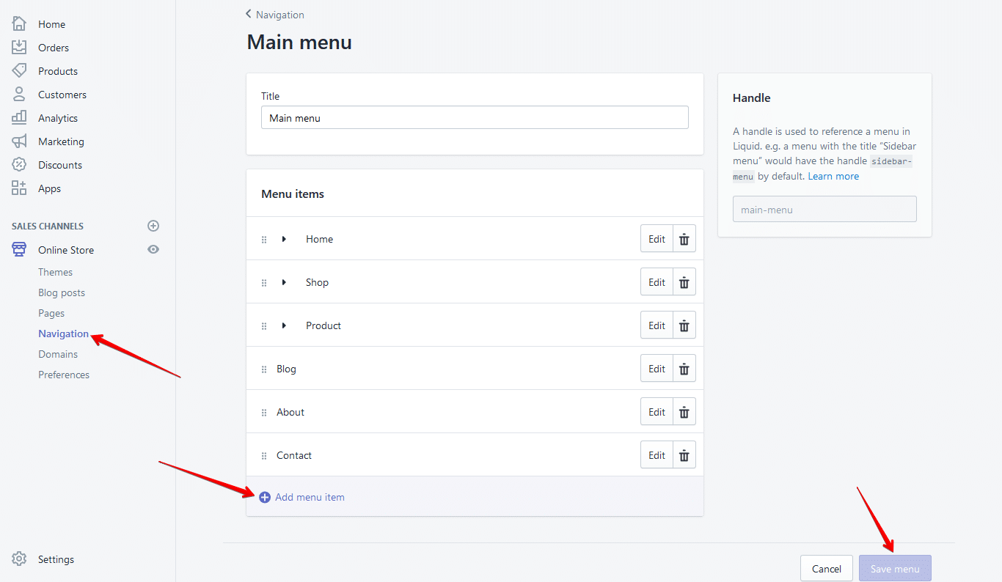This screenshot has height=582, width=1002.
Task: Expand the Home menu item
Action: pos(285,238)
